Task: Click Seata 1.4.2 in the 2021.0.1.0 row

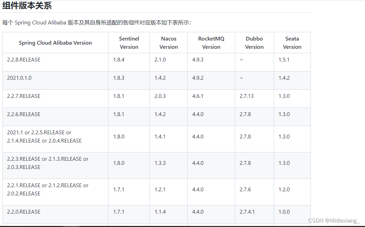Action: (284, 78)
